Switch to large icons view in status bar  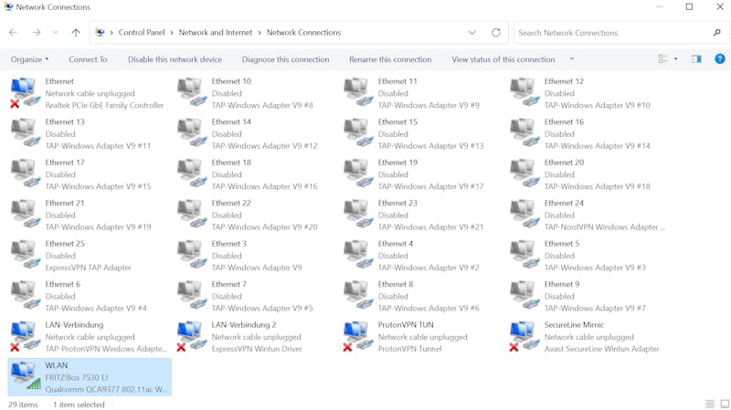tap(725, 404)
